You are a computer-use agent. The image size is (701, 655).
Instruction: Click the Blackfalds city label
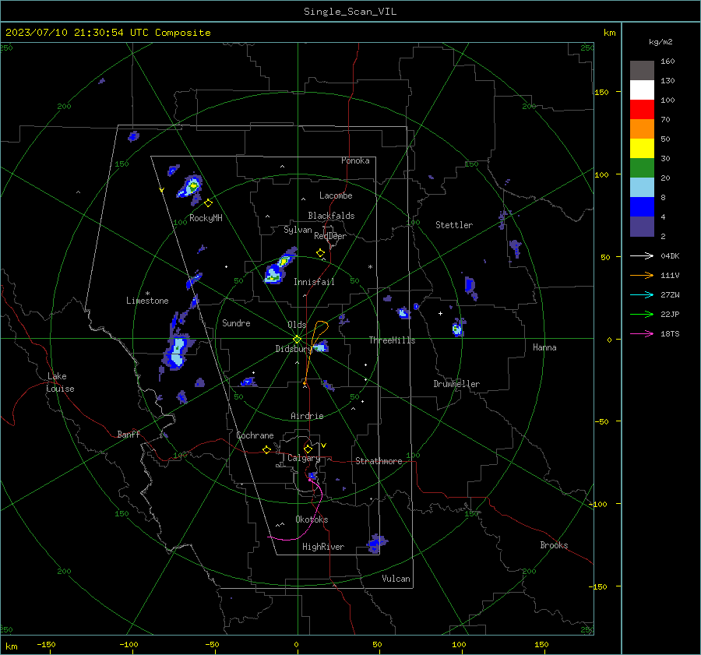331,216
